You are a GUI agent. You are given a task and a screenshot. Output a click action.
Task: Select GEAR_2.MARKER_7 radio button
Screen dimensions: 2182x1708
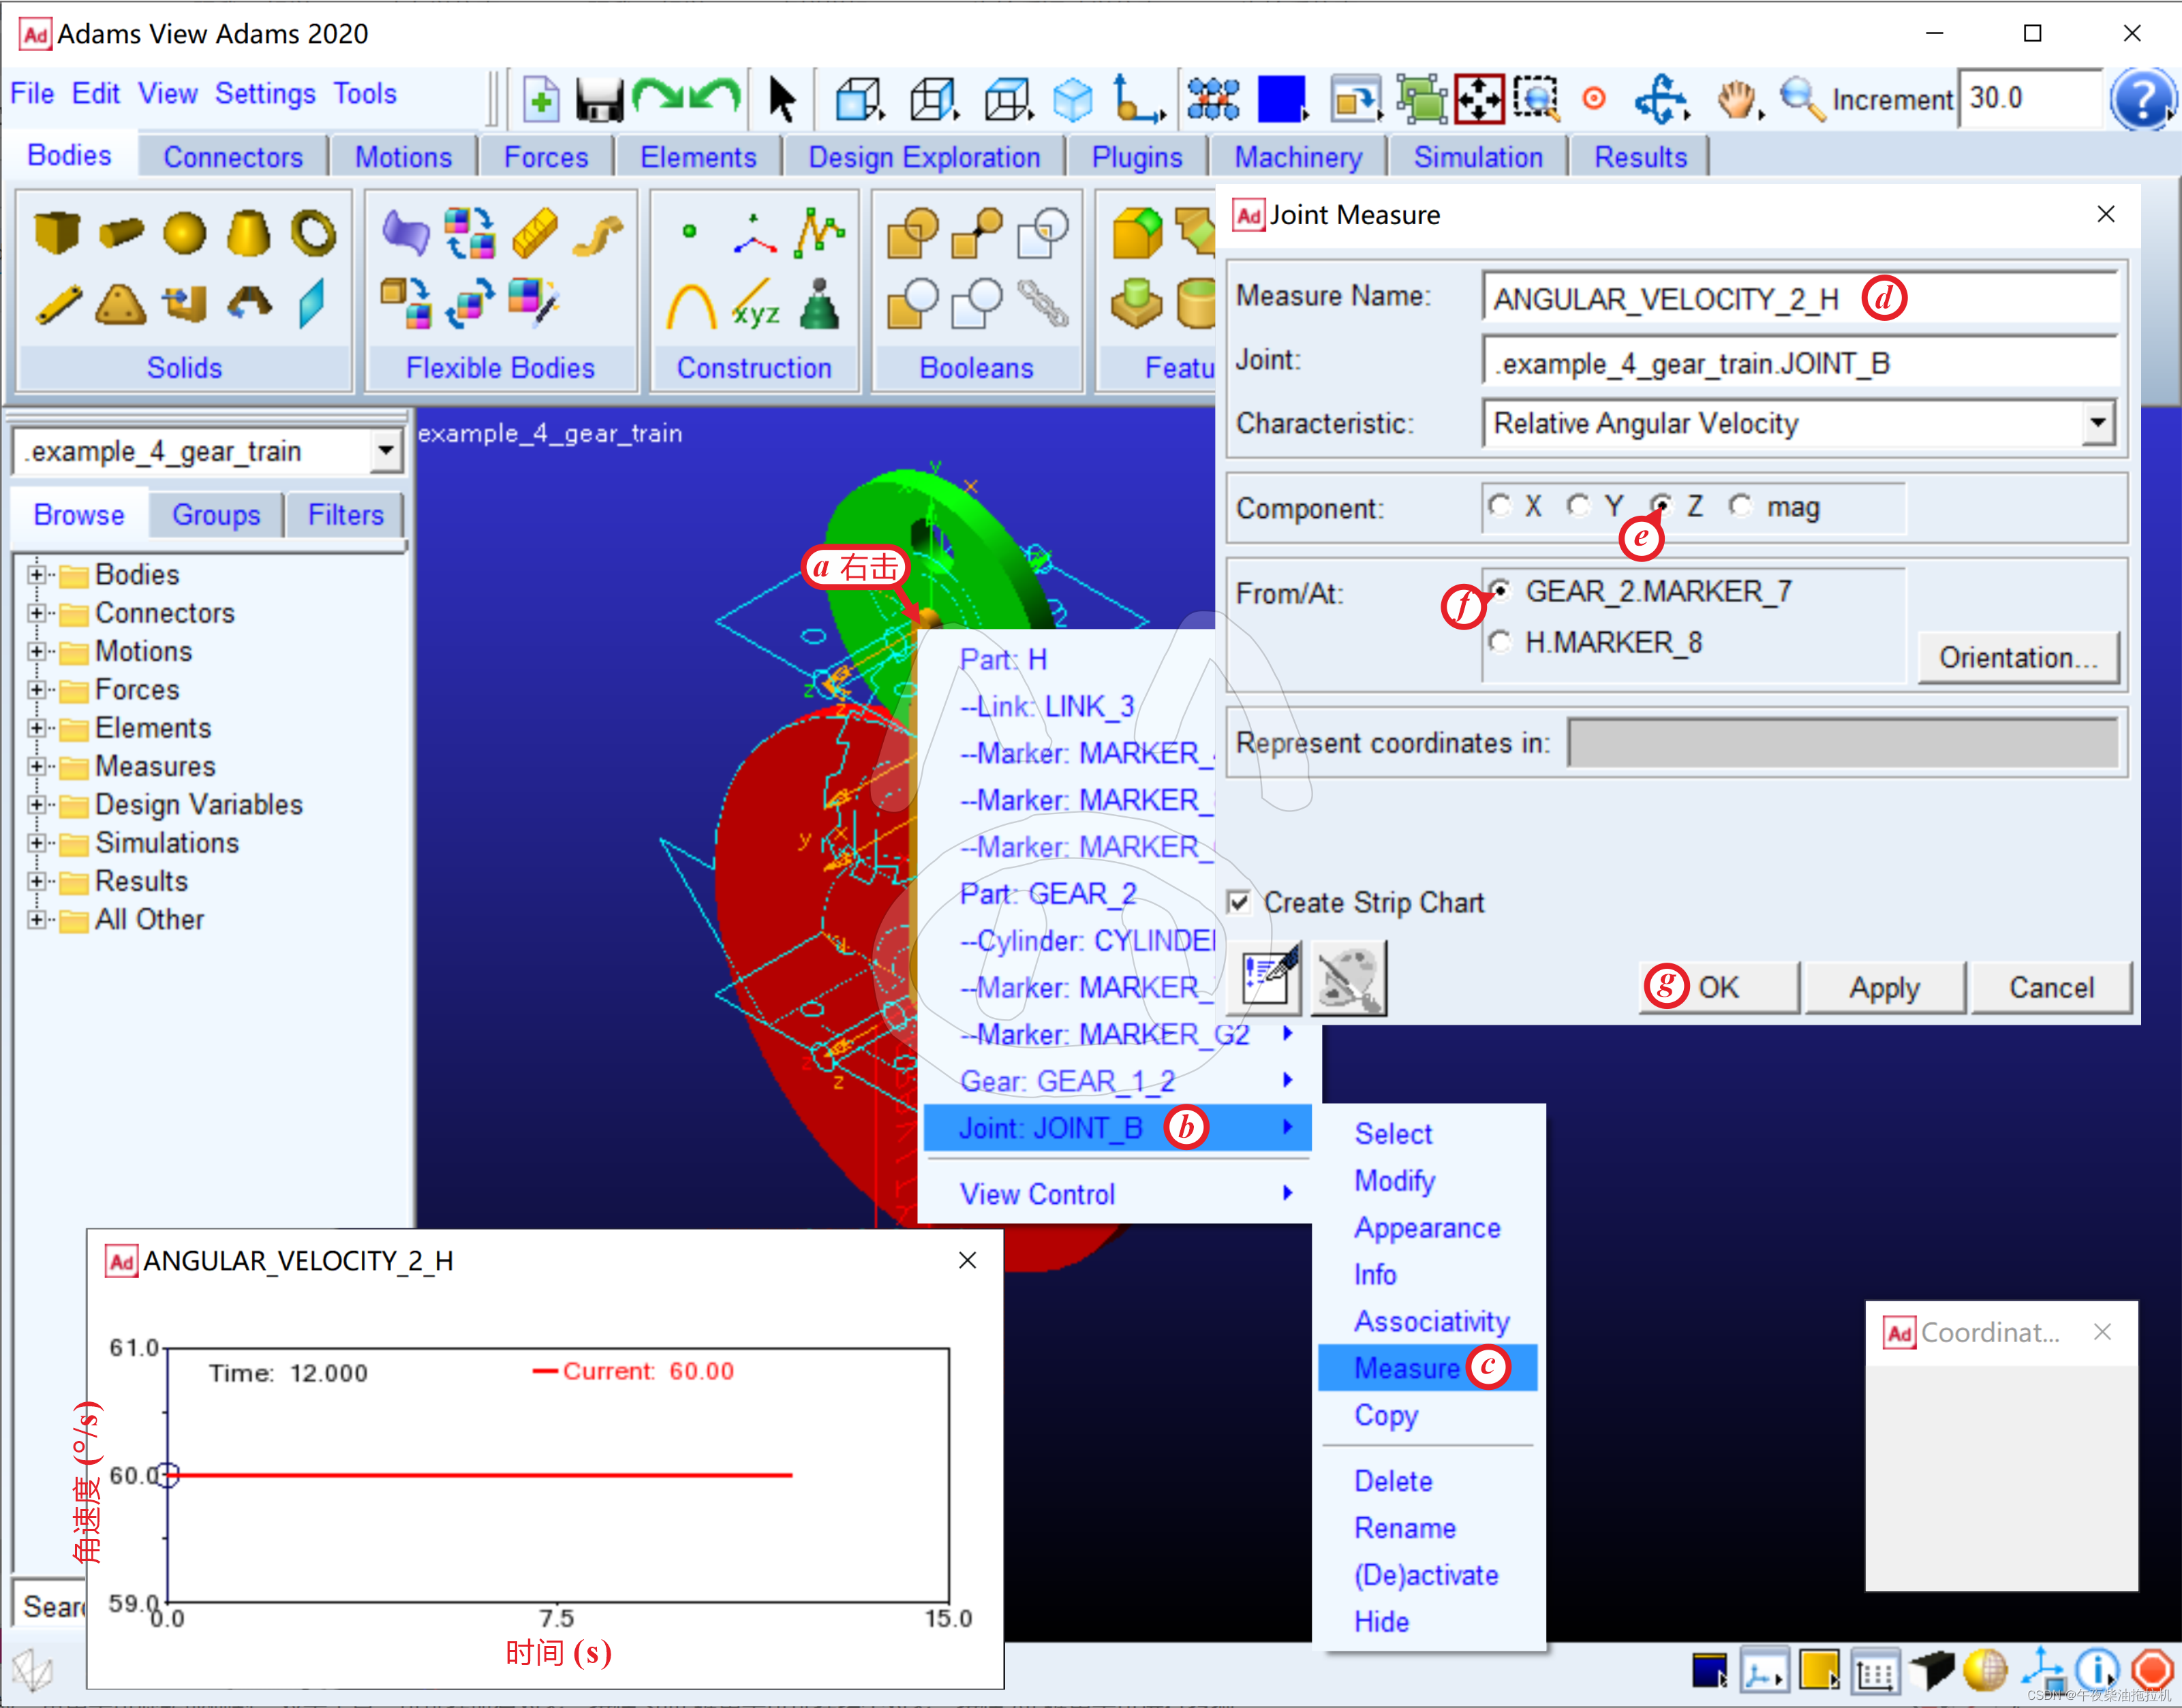1499,591
